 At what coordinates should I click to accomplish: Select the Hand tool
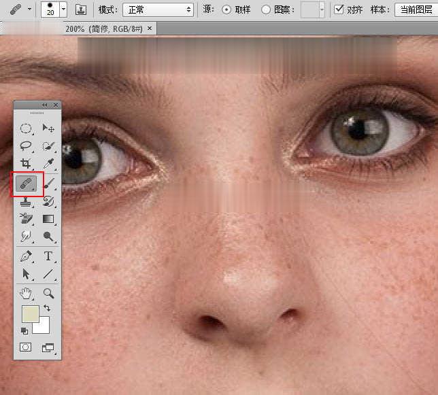pos(26,294)
